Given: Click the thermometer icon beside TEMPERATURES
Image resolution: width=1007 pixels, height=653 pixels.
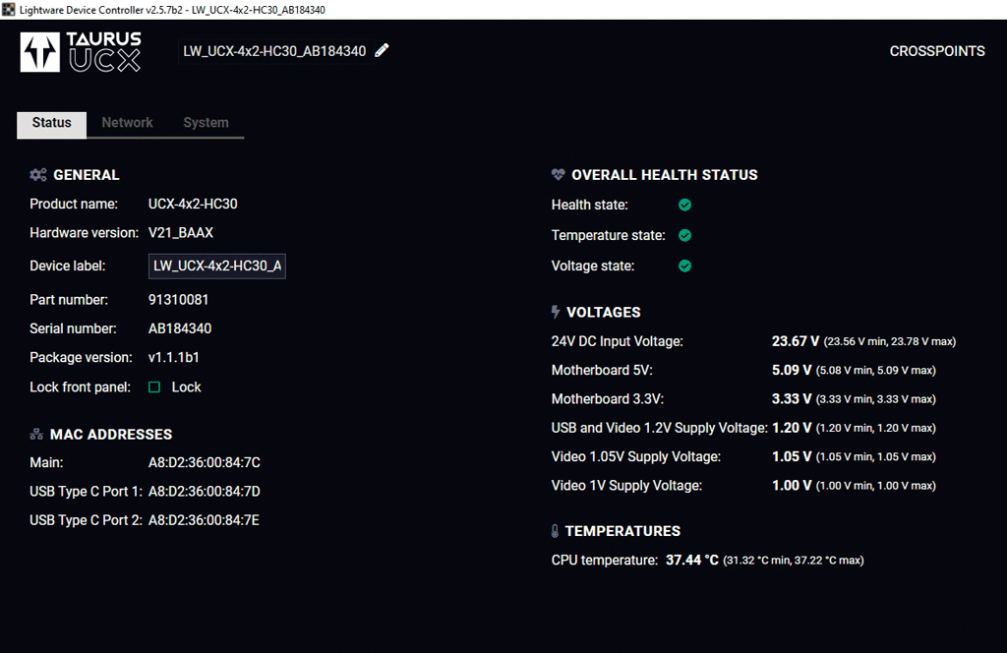Looking at the screenshot, I should point(555,531).
